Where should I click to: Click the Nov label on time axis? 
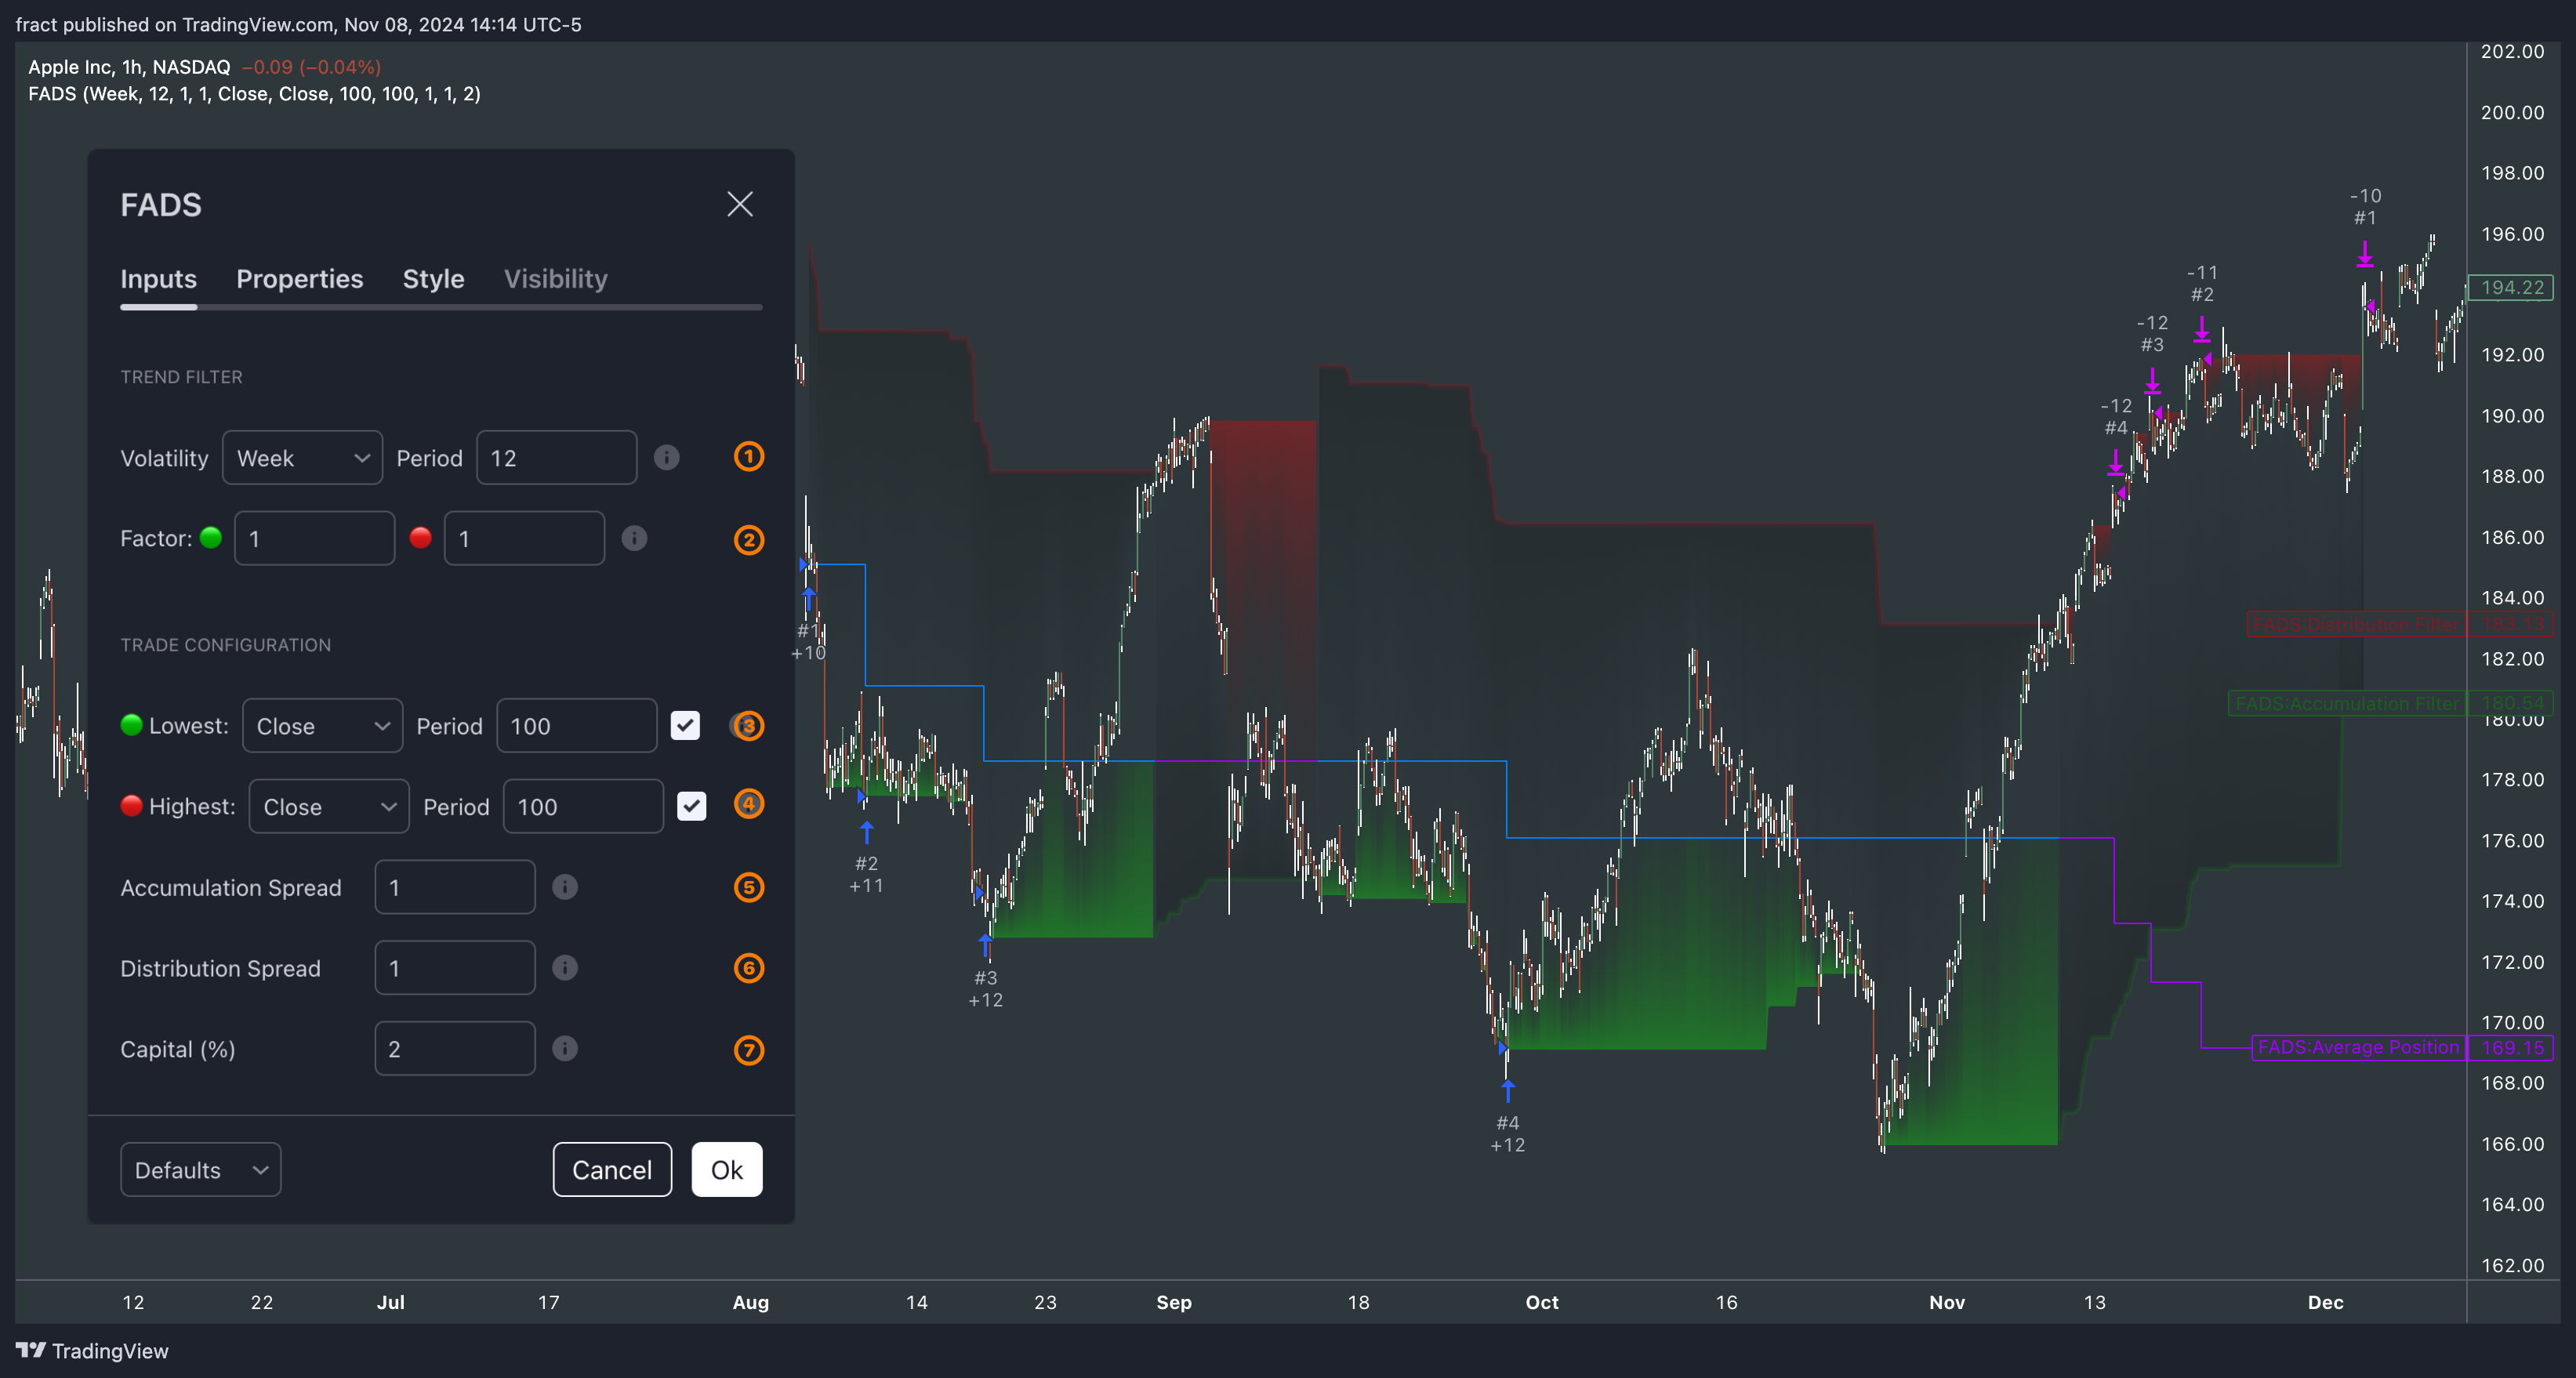click(1946, 1302)
